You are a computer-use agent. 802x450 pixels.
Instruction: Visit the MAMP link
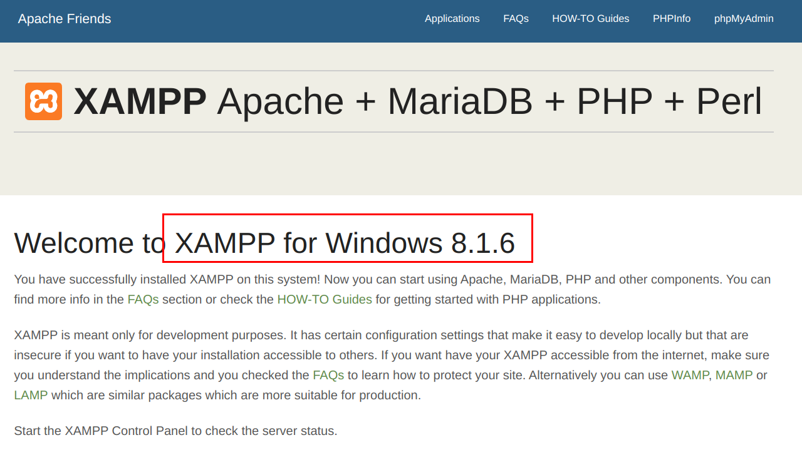734,376
